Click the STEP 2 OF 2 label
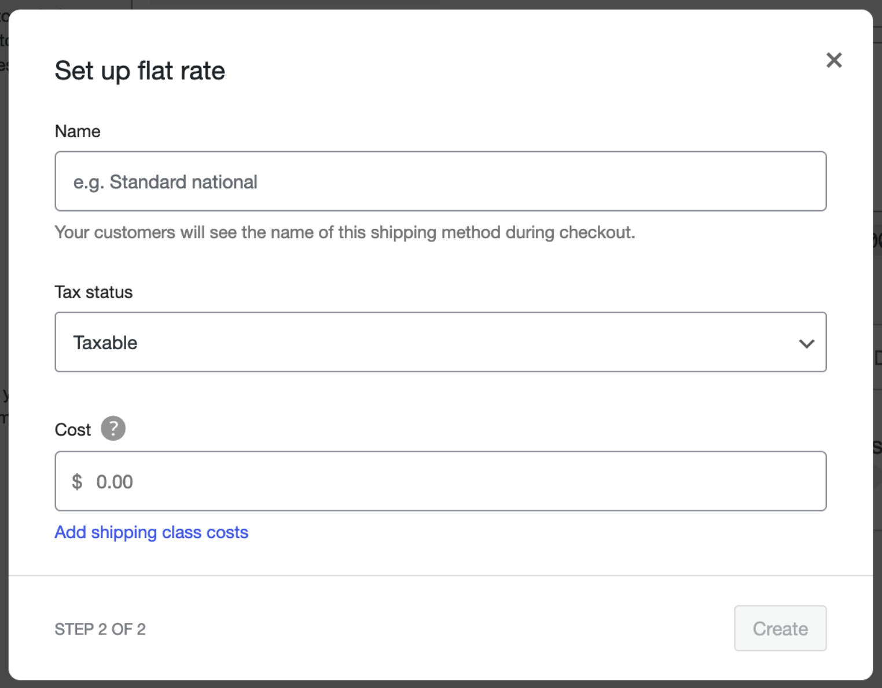This screenshot has height=688, width=882. point(100,628)
